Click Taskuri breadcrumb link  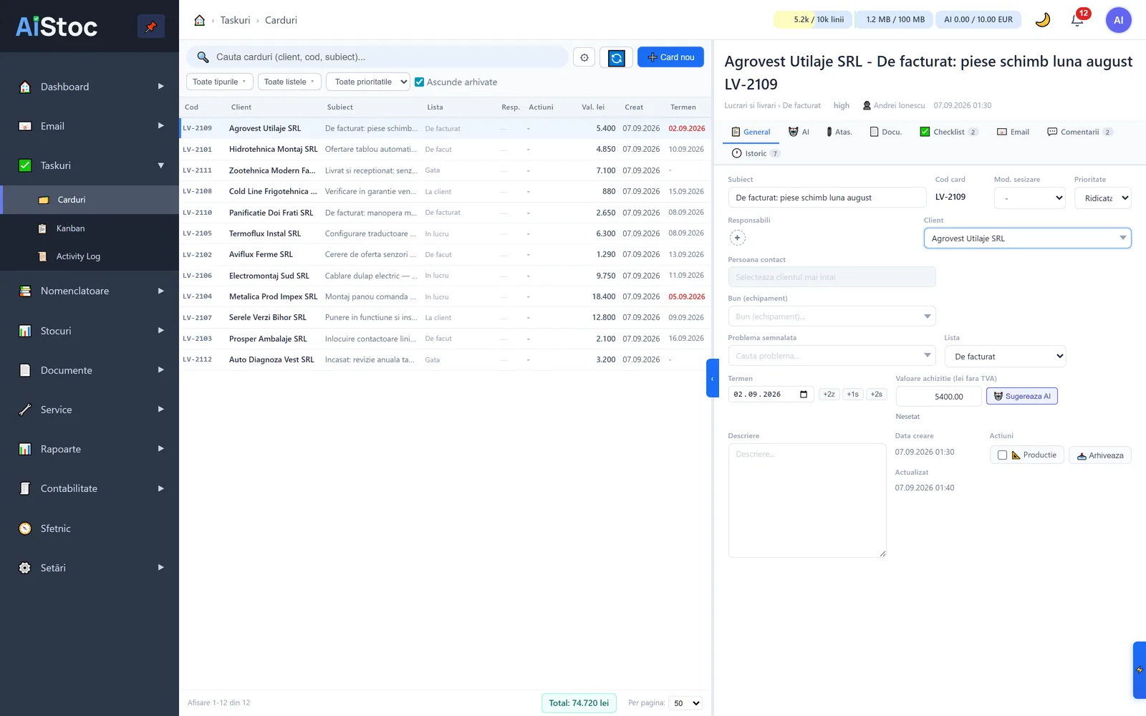pos(235,20)
